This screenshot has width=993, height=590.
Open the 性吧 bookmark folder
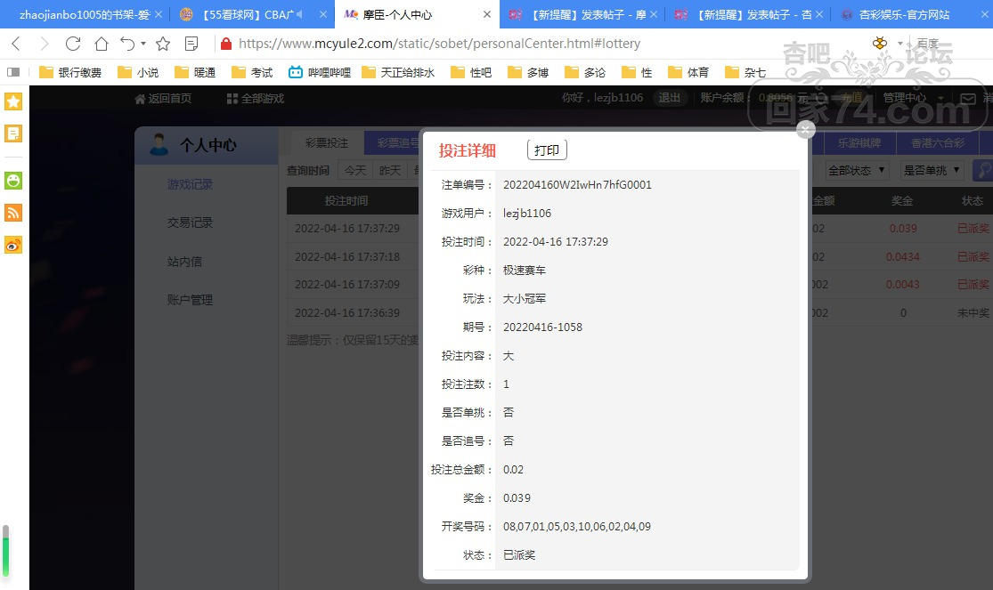[x=471, y=72]
